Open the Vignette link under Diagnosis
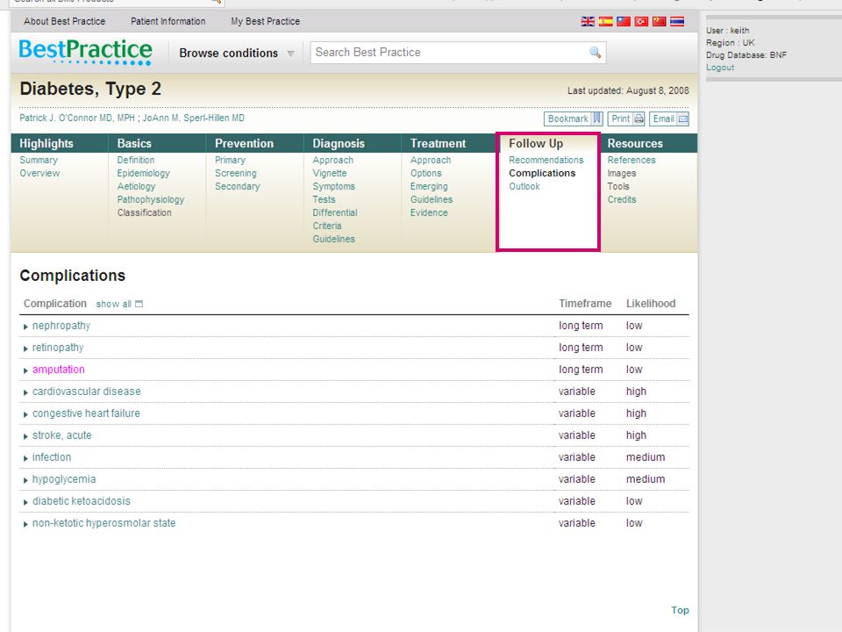This screenshot has height=632, width=842. click(x=330, y=173)
